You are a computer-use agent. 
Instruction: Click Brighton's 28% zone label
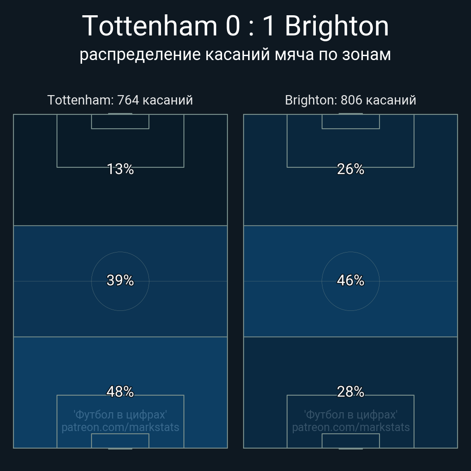(x=350, y=392)
